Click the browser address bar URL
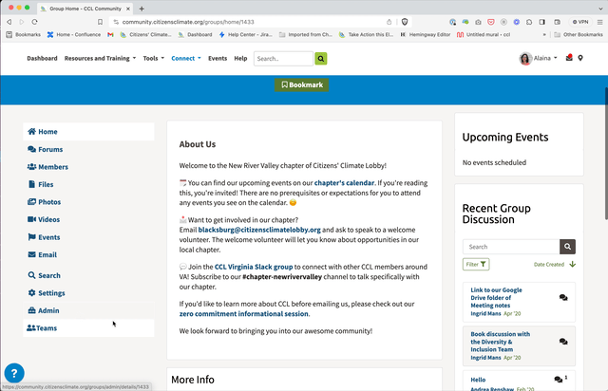 [188, 22]
